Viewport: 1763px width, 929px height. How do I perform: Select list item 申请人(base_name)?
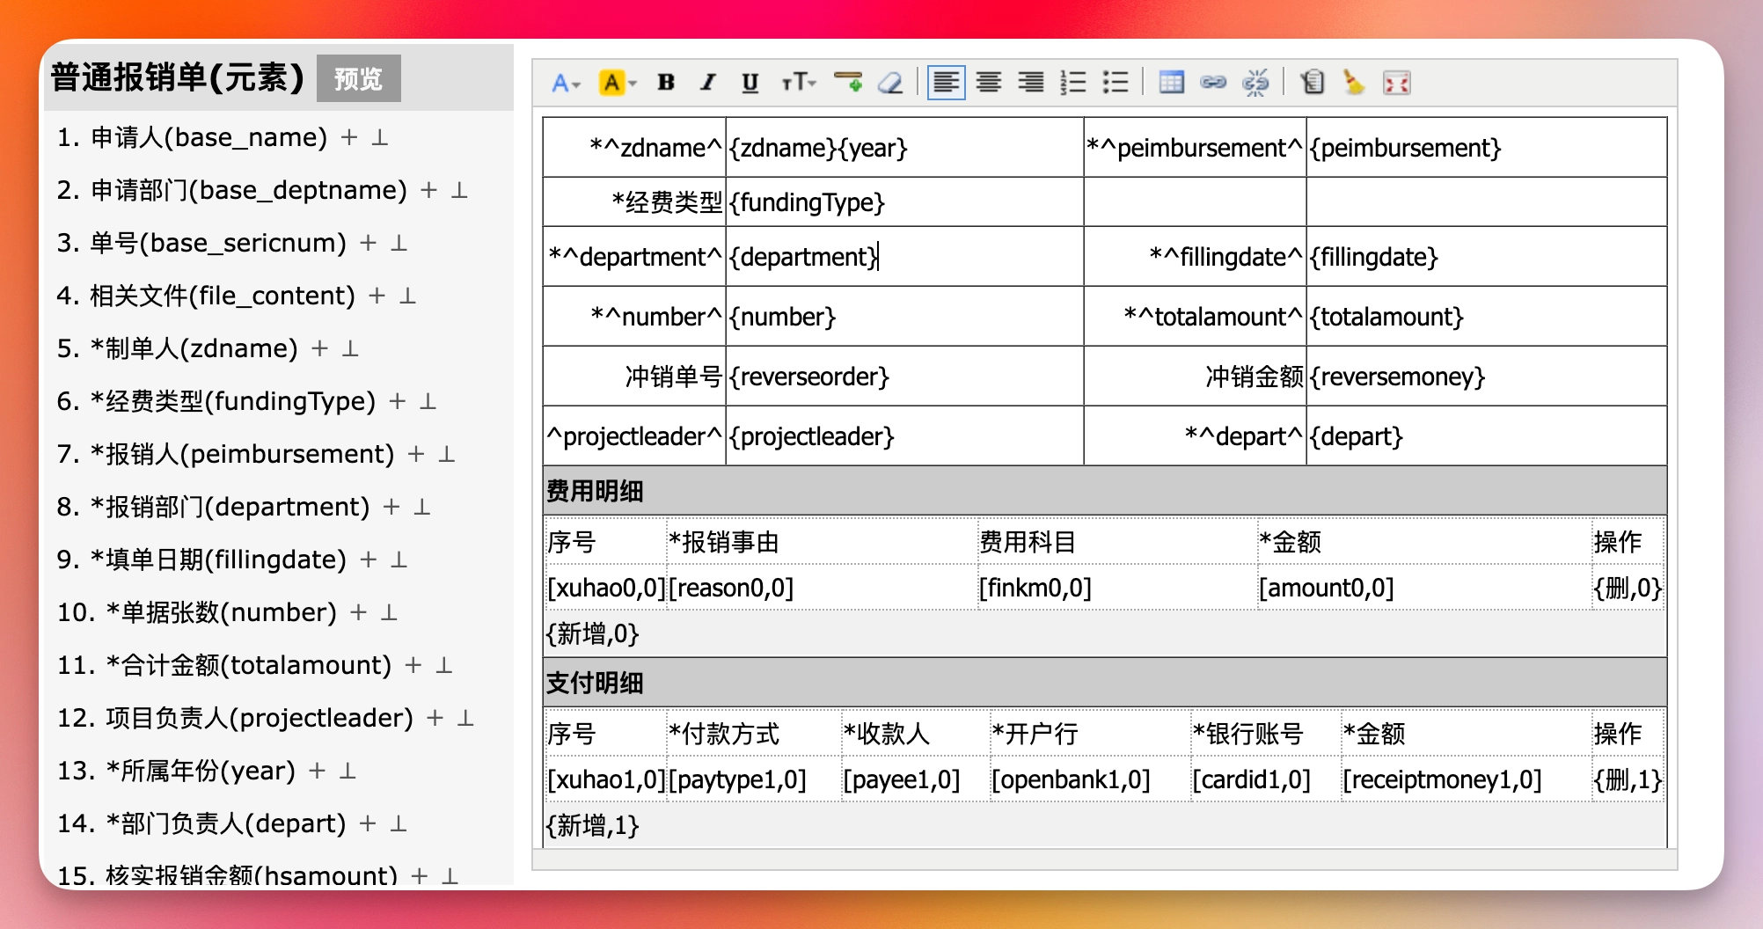(208, 137)
